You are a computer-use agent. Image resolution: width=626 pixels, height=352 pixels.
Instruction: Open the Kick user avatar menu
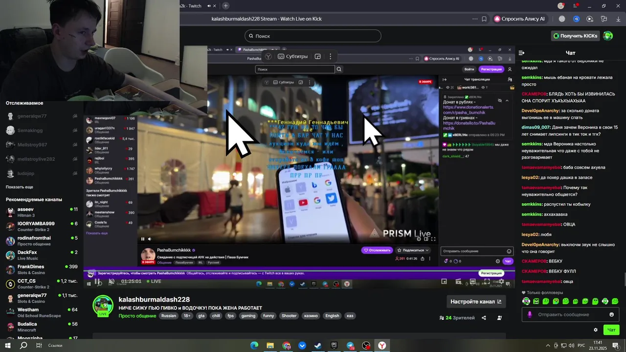pyautogui.click(x=608, y=36)
